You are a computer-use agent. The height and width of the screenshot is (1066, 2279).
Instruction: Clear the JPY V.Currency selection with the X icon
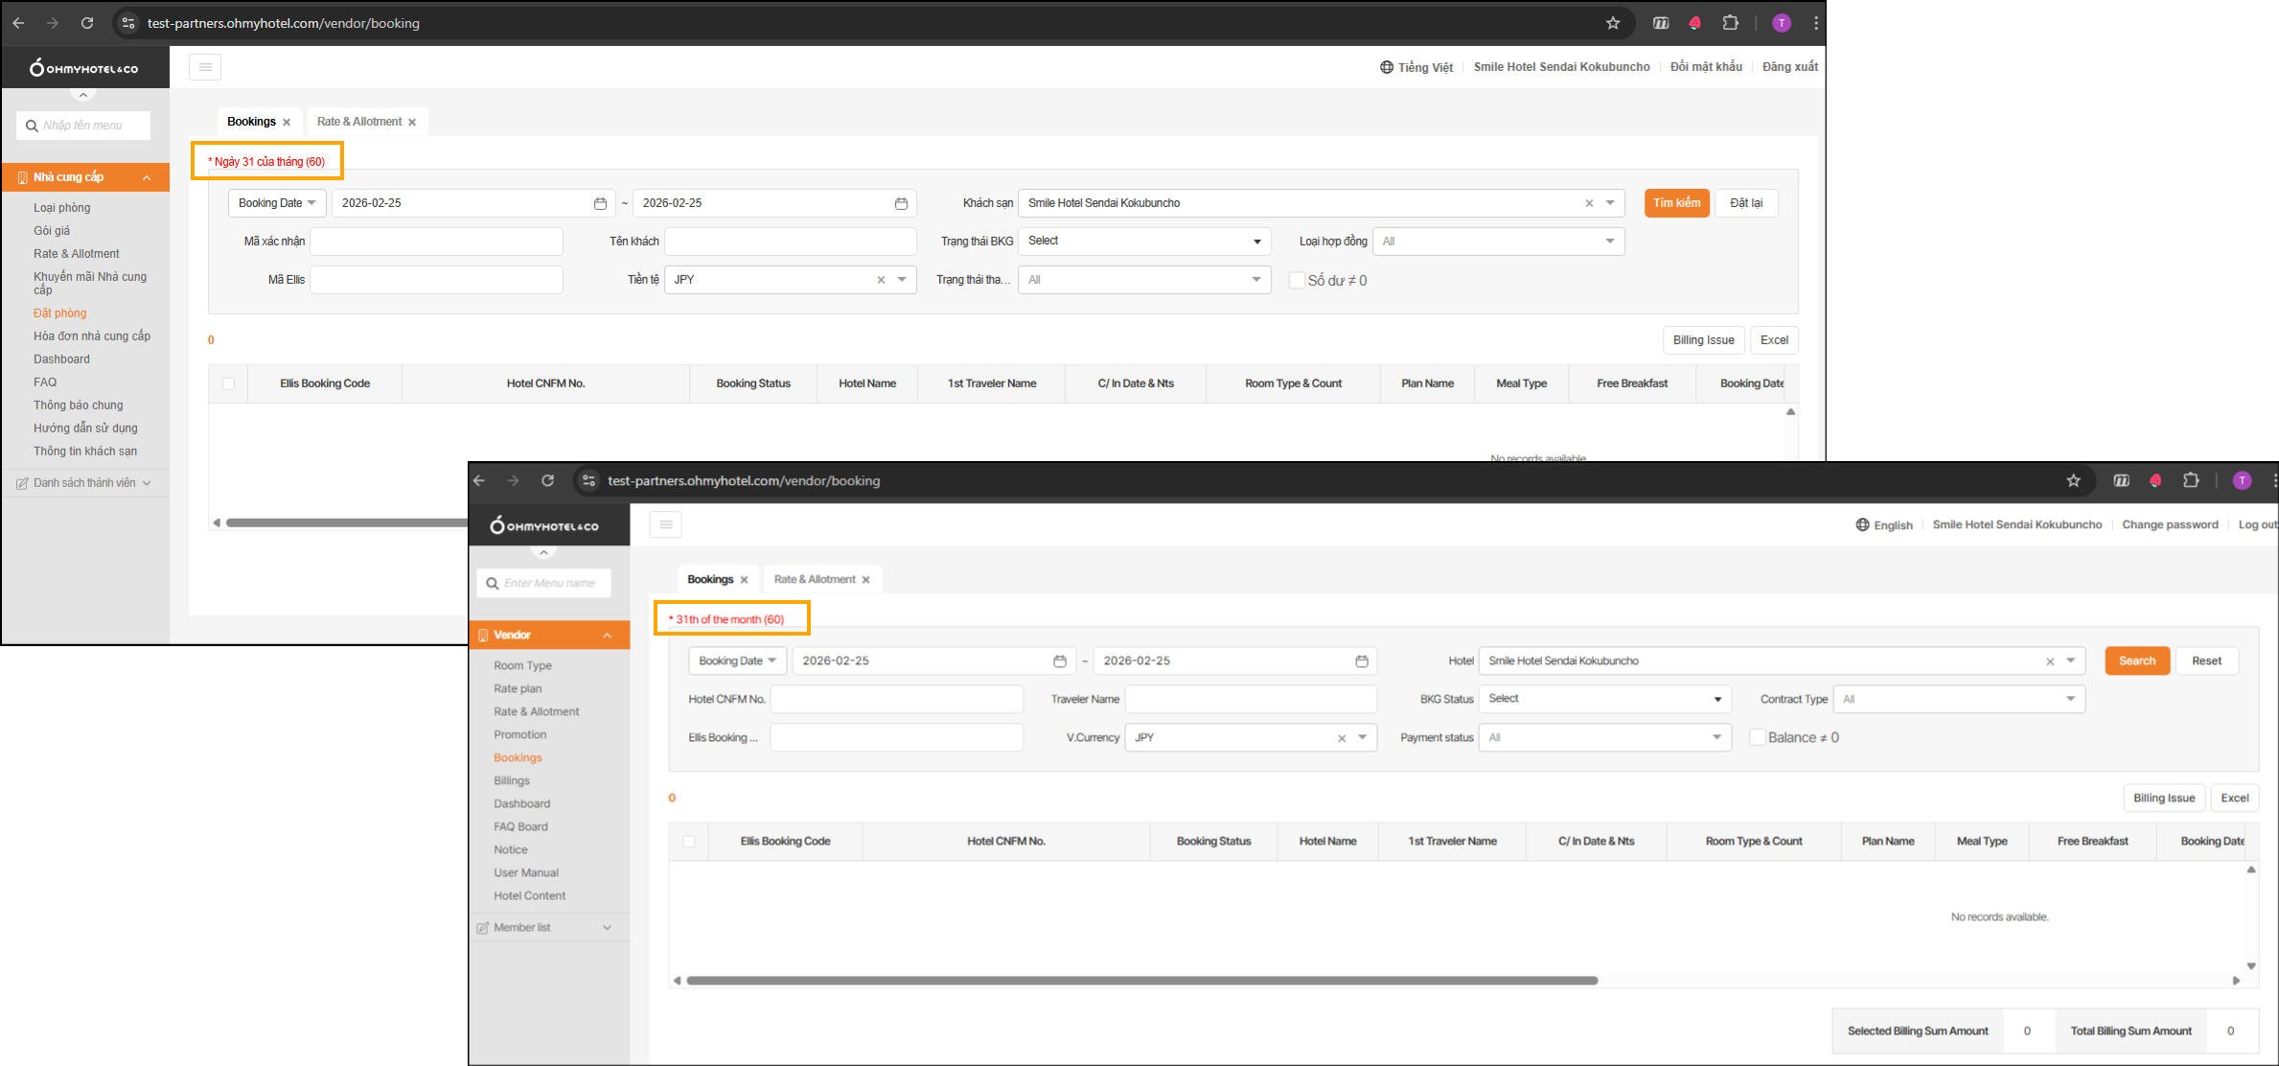(x=1342, y=738)
